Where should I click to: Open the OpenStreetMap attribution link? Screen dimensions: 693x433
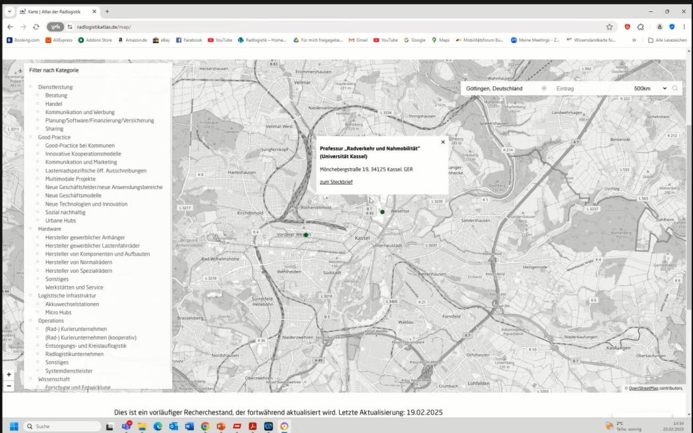643,388
